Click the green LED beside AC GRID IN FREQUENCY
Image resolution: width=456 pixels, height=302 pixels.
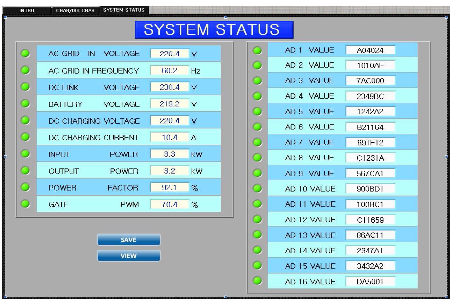point(25,70)
